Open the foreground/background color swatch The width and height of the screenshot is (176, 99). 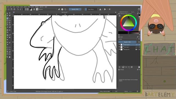pyautogui.click(x=31, y=9)
